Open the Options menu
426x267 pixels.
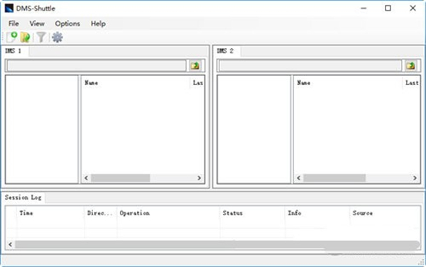coord(67,23)
